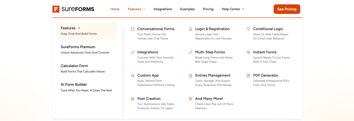This screenshot has width=354, height=121.
Task: Click "Build Forms That Calculate Values" text
Action: click(83, 72)
